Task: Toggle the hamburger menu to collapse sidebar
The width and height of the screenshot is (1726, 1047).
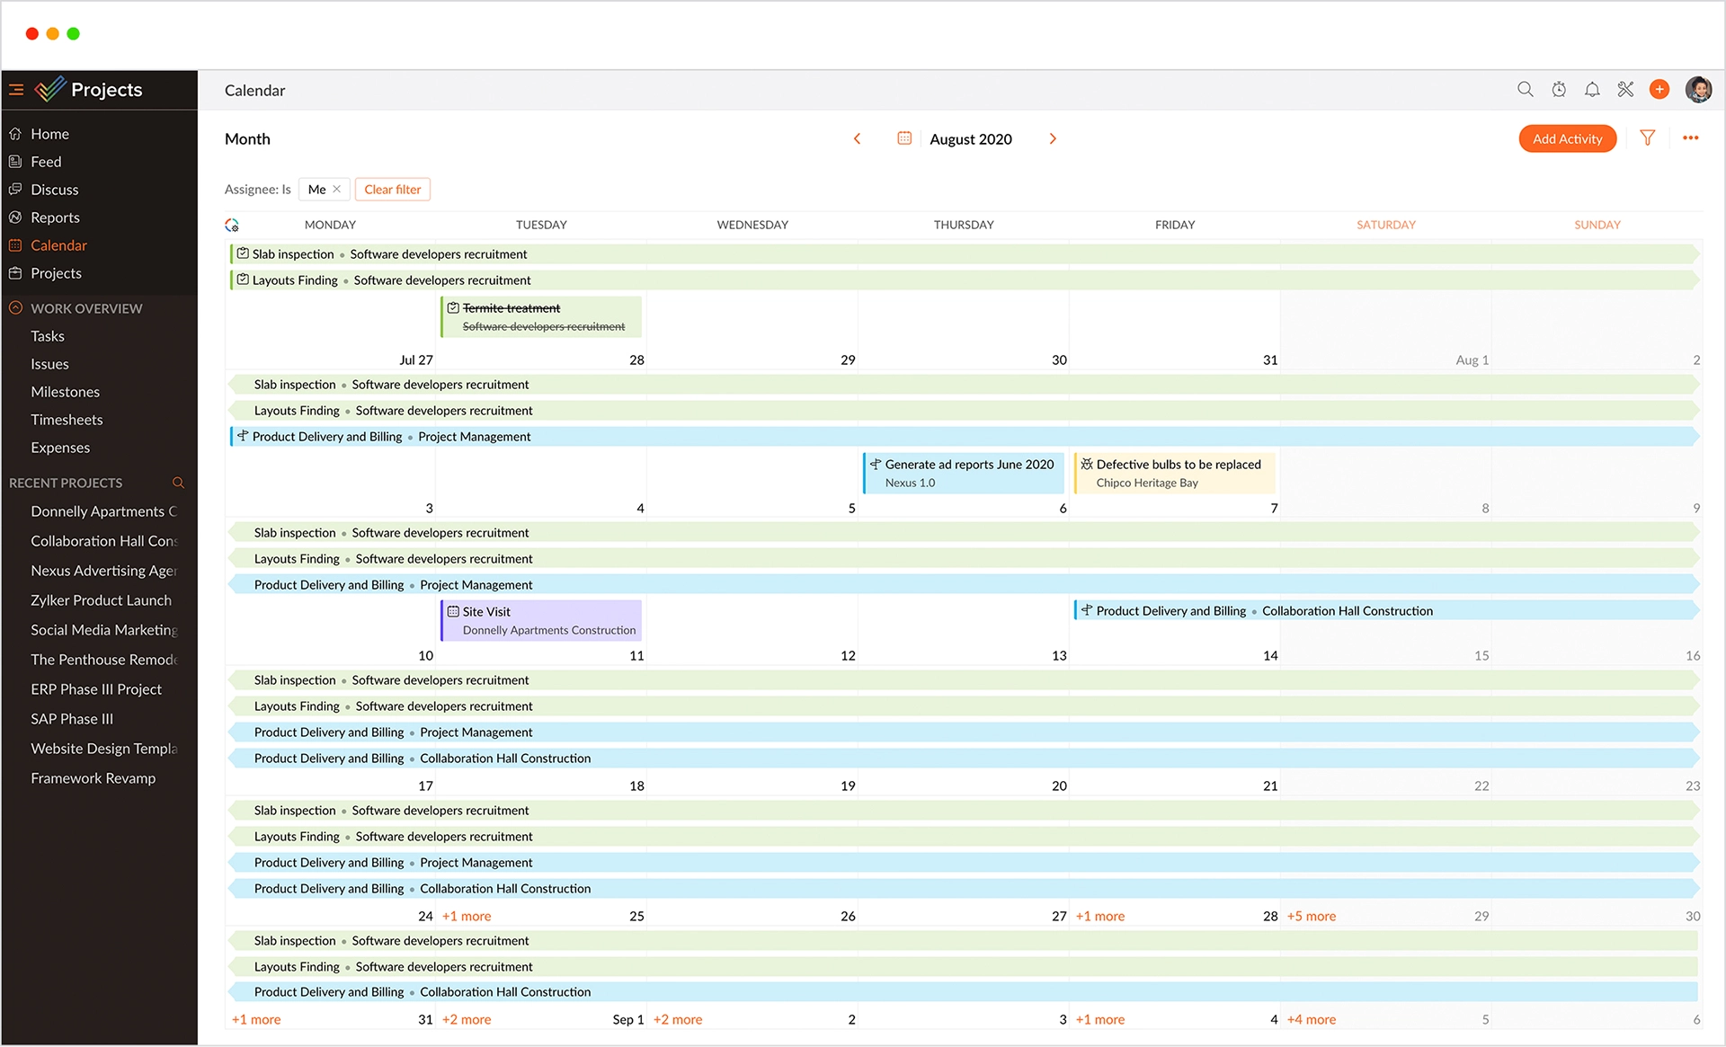Action: pos(16,90)
